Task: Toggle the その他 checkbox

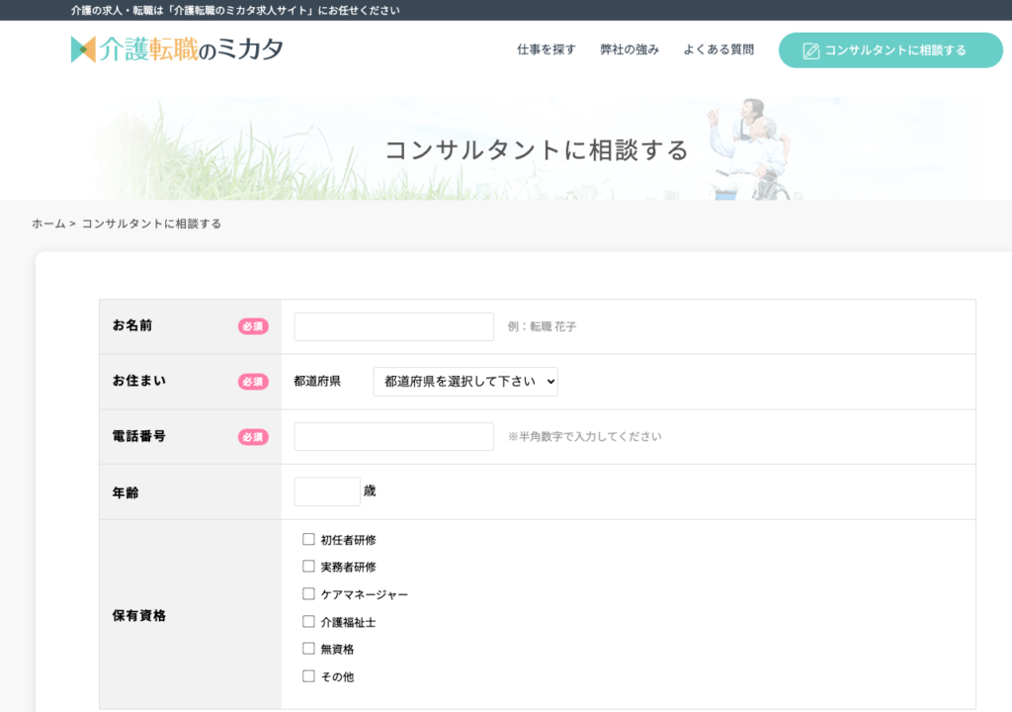Action: point(308,675)
